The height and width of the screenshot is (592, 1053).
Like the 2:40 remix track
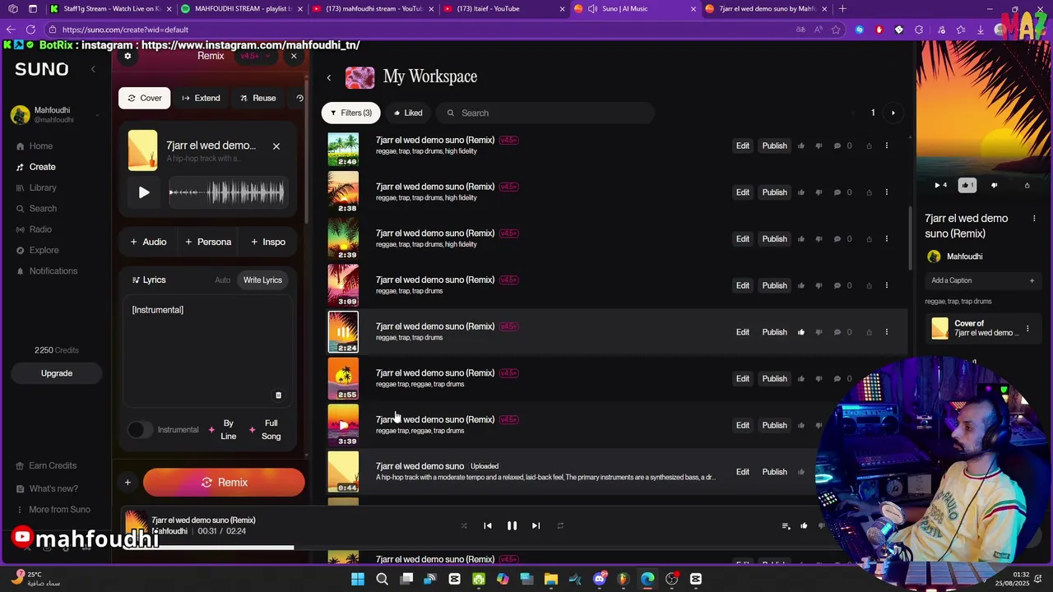click(801, 146)
